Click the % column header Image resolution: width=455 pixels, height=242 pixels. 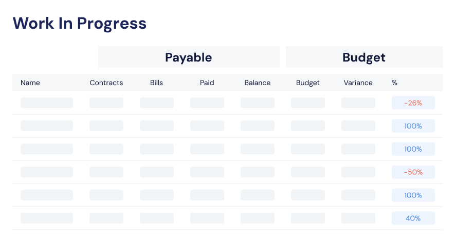click(394, 83)
